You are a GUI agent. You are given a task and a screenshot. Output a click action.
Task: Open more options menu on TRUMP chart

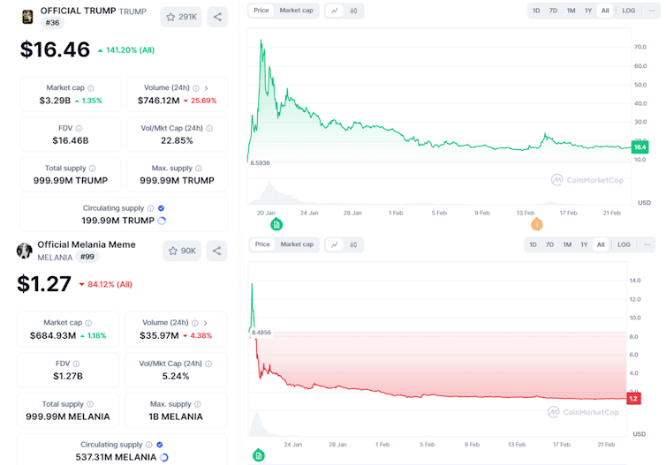(649, 11)
